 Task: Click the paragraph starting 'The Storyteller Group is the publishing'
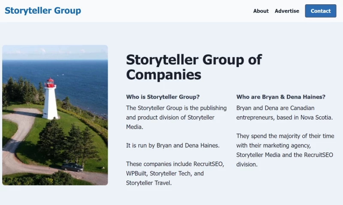click(176, 117)
